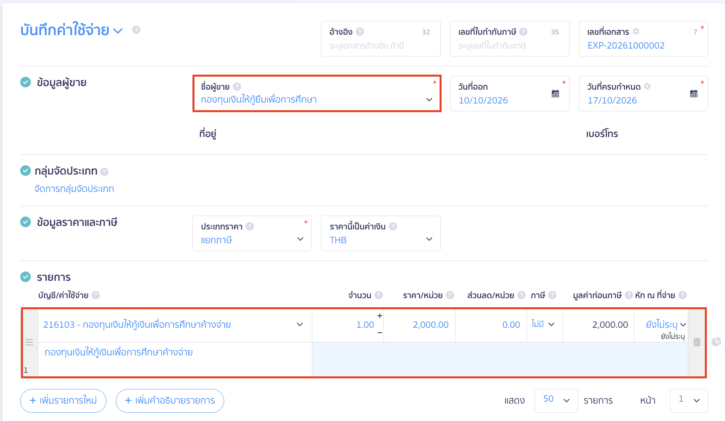Open ประเภทราคา dropdown showing แยกภาษี

click(252, 233)
